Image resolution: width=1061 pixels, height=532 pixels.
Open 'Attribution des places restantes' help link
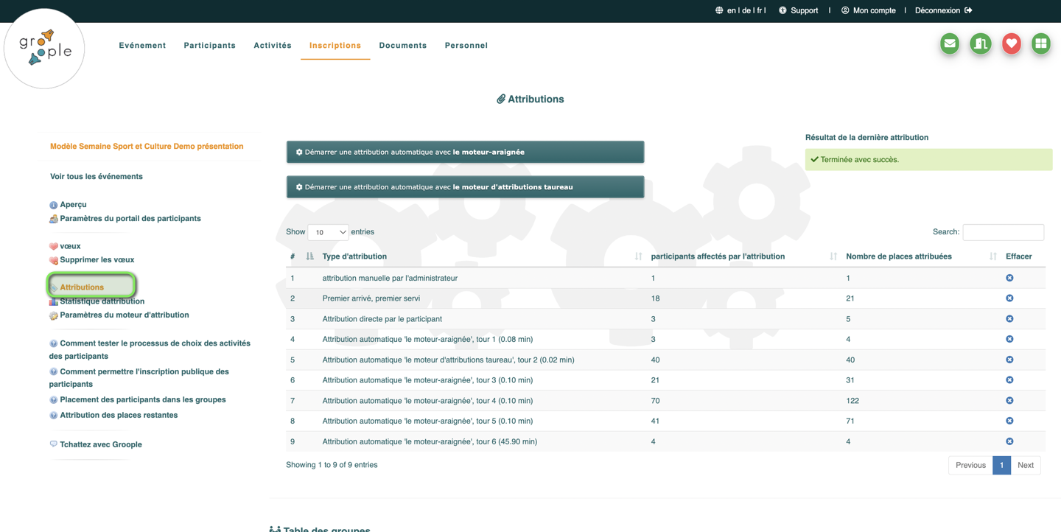[x=119, y=416]
